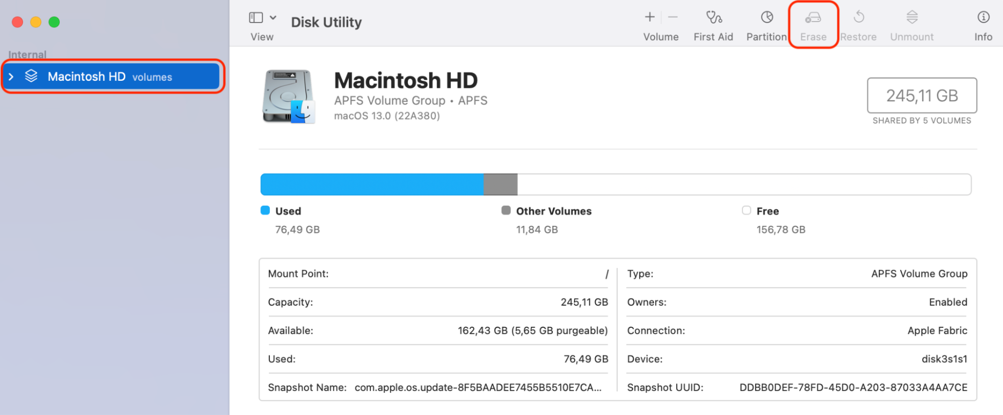Open the View dropdown chevron
This screenshot has height=415, width=1003.
[273, 18]
